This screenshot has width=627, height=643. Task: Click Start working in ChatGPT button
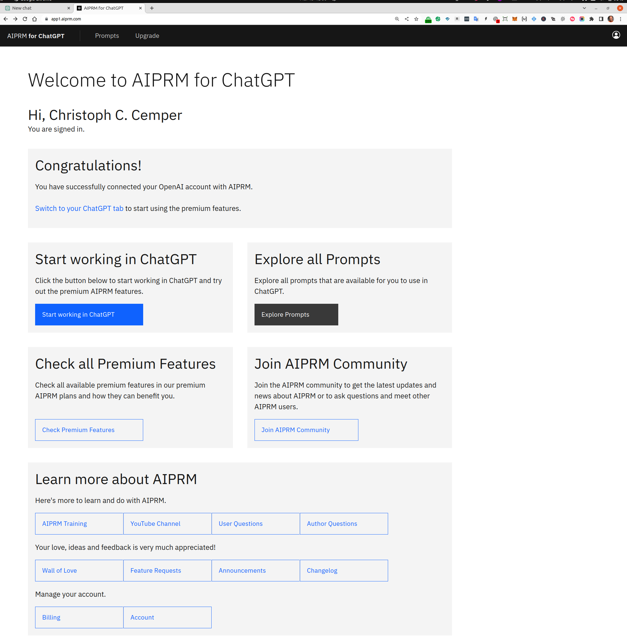tap(89, 315)
